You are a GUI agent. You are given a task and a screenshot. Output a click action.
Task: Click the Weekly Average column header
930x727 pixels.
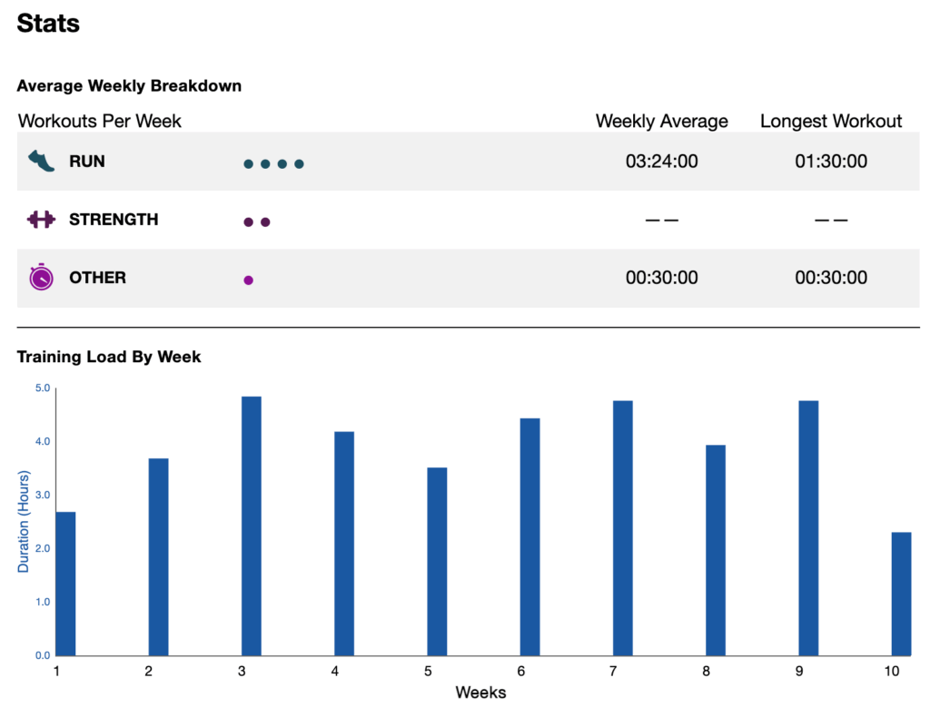662,121
